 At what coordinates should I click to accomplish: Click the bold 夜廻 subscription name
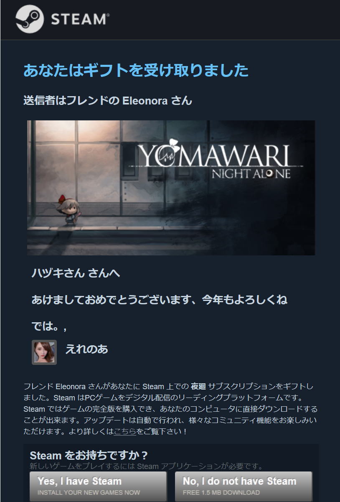(x=198, y=386)
